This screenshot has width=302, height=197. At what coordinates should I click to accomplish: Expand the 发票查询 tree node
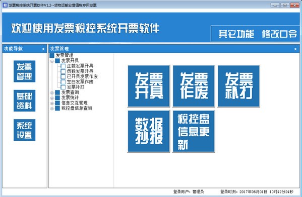click(x=52, y=93)
